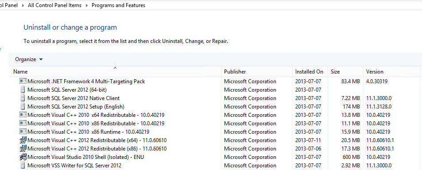Click the 11.1 MB size cell
Image resolution: width=422 pixels, height=170 pixels.
coord(350,124)
